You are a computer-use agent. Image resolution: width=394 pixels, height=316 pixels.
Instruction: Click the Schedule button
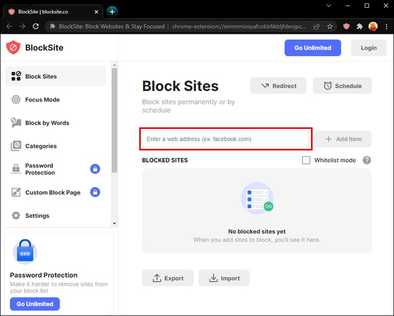342,86
